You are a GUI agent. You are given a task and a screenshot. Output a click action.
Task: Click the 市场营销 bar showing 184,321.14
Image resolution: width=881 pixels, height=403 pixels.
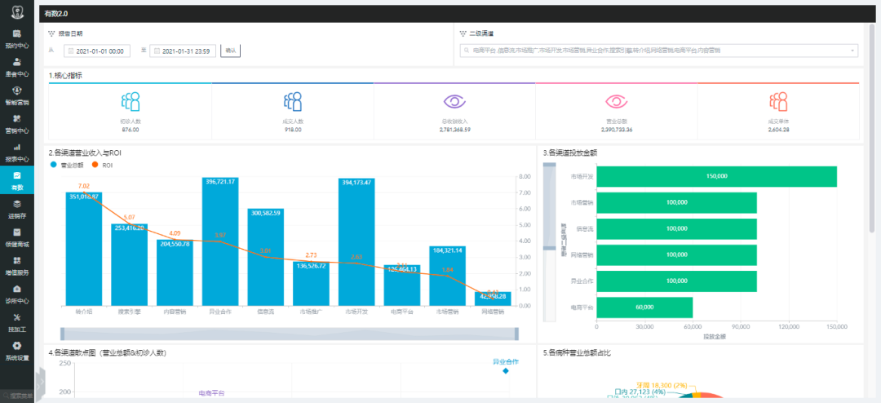[447, 276]
